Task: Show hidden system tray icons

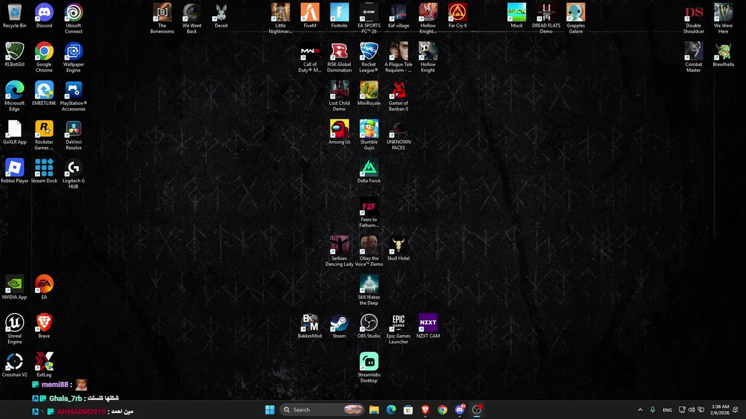Action: point(640,410)
